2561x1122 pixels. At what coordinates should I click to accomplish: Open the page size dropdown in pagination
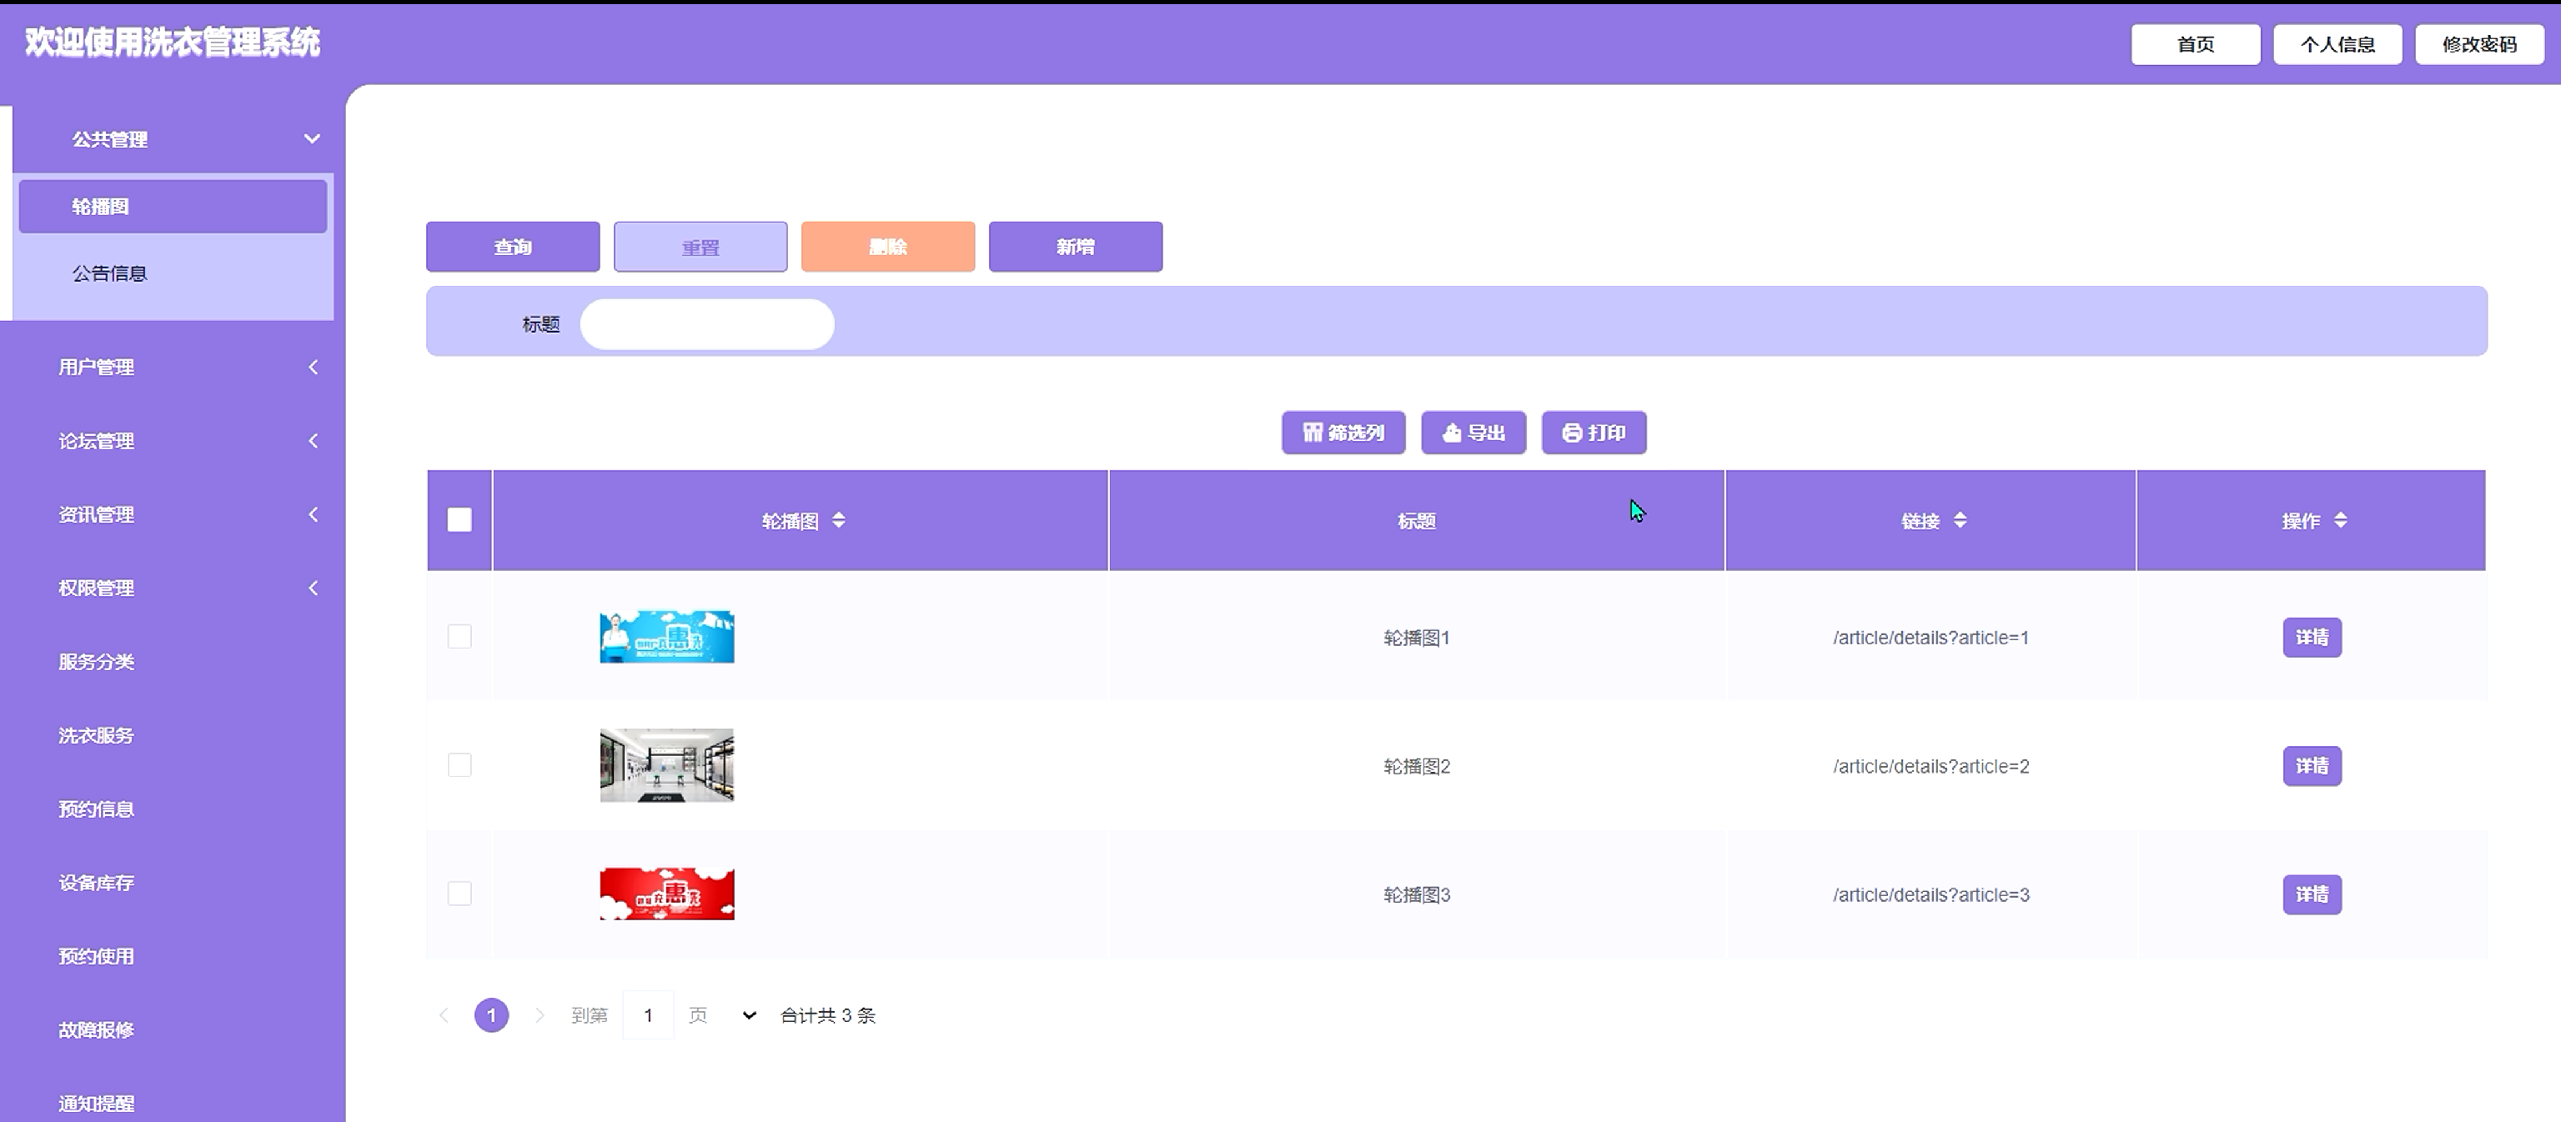pos(749,1014)
